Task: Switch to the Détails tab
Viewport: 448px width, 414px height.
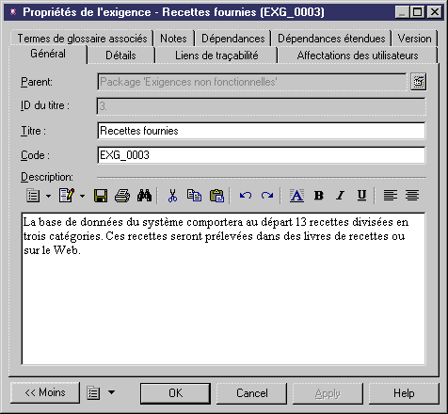Action: click(x=120, y=56)
